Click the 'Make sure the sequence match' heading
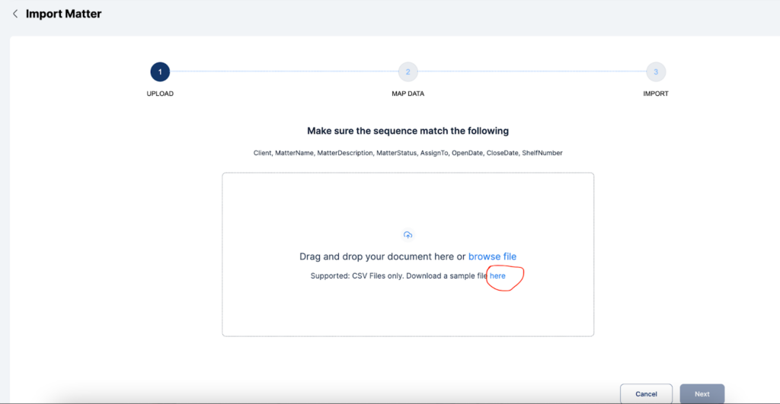The image size is (780, 404). (x=408, y=131)
